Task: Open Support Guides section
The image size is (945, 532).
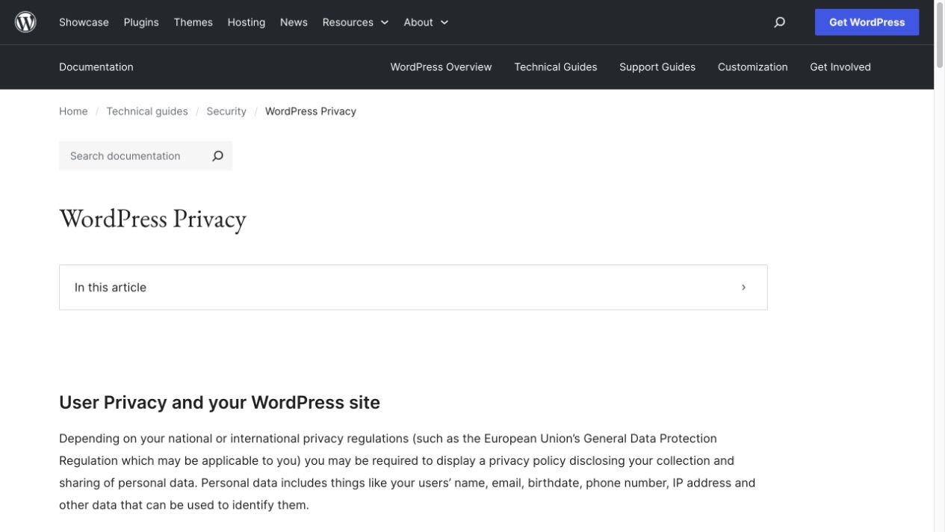Action: pos(657,67)
